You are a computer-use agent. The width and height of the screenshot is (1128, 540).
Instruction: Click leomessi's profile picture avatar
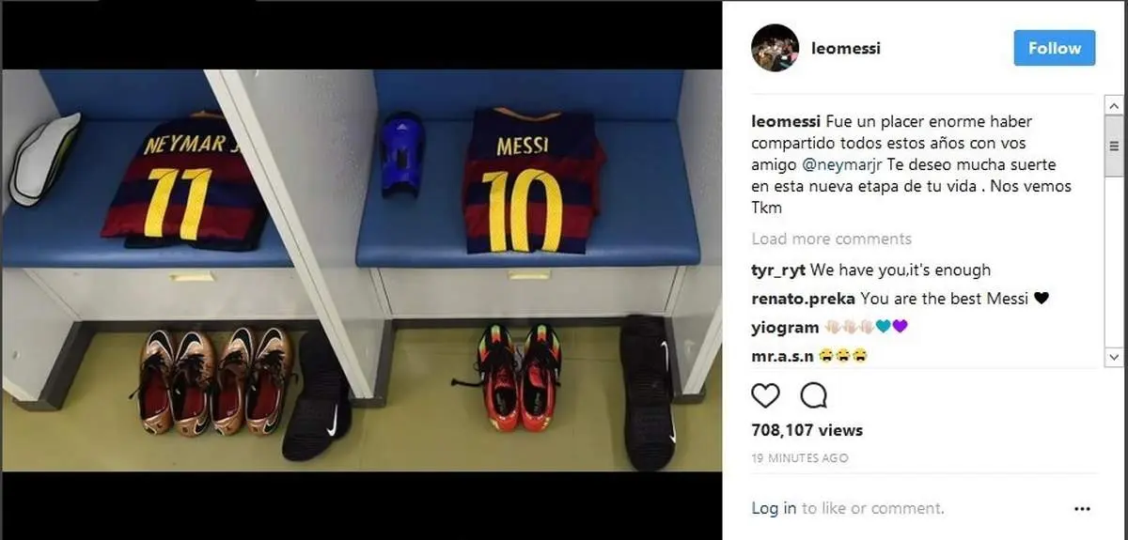[x=775, y=48]
